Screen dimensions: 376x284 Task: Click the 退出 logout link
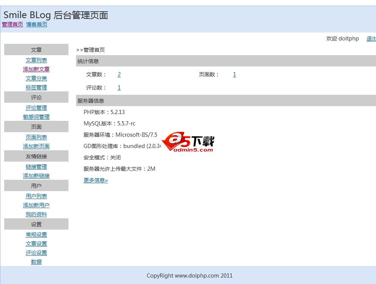coord(371,39)
